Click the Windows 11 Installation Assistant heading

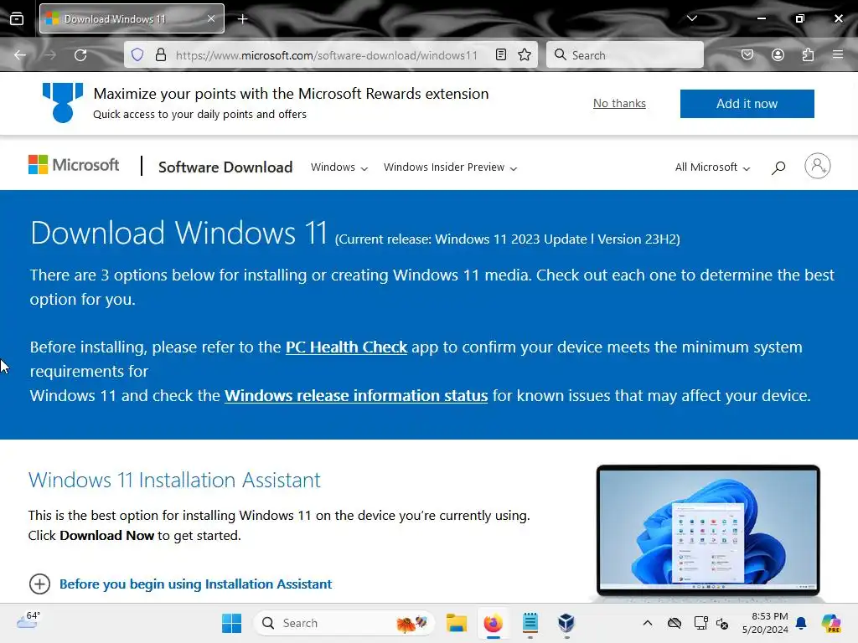[x=174, y=480]
